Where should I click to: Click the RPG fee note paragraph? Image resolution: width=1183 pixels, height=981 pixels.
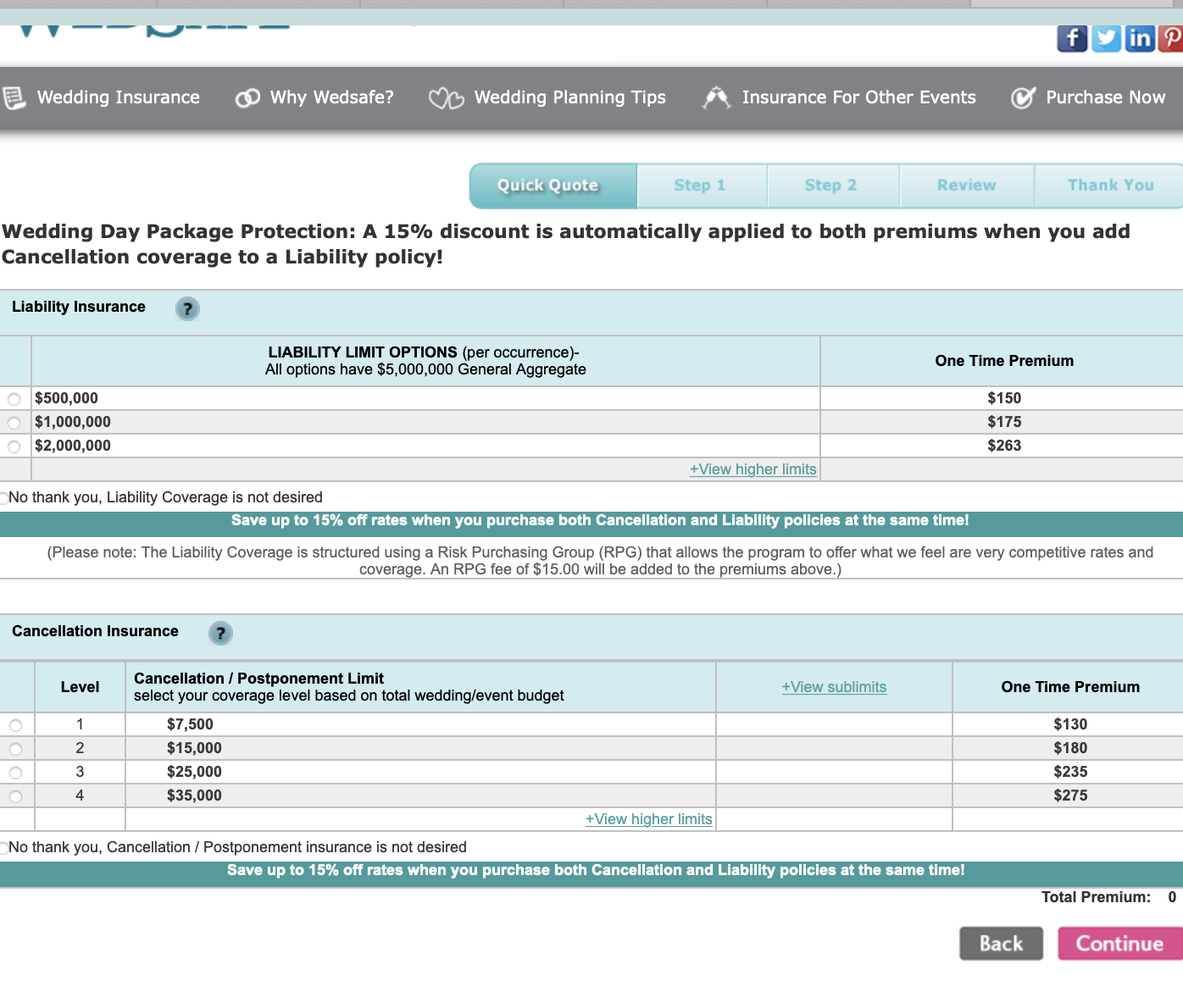[600, 561]
